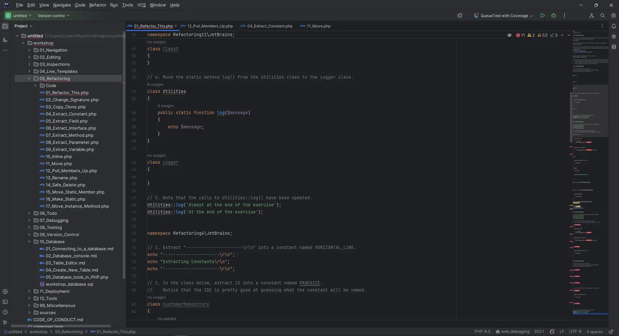Open 07_Extract_Method.php in project tree
Screen dimensions: 619x336
[x=69, y=135]
